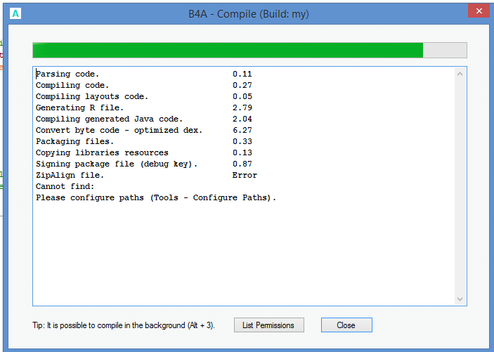
Task: Click the 6.27 timing value
Action: (242, 130)
